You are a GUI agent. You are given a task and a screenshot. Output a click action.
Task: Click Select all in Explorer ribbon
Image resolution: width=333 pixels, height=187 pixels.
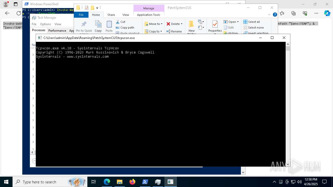[x=252, y=22]
